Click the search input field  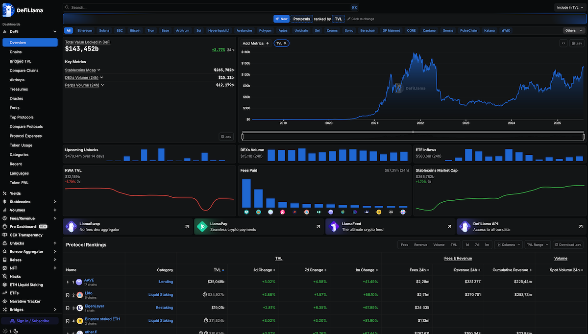[211, 7]
